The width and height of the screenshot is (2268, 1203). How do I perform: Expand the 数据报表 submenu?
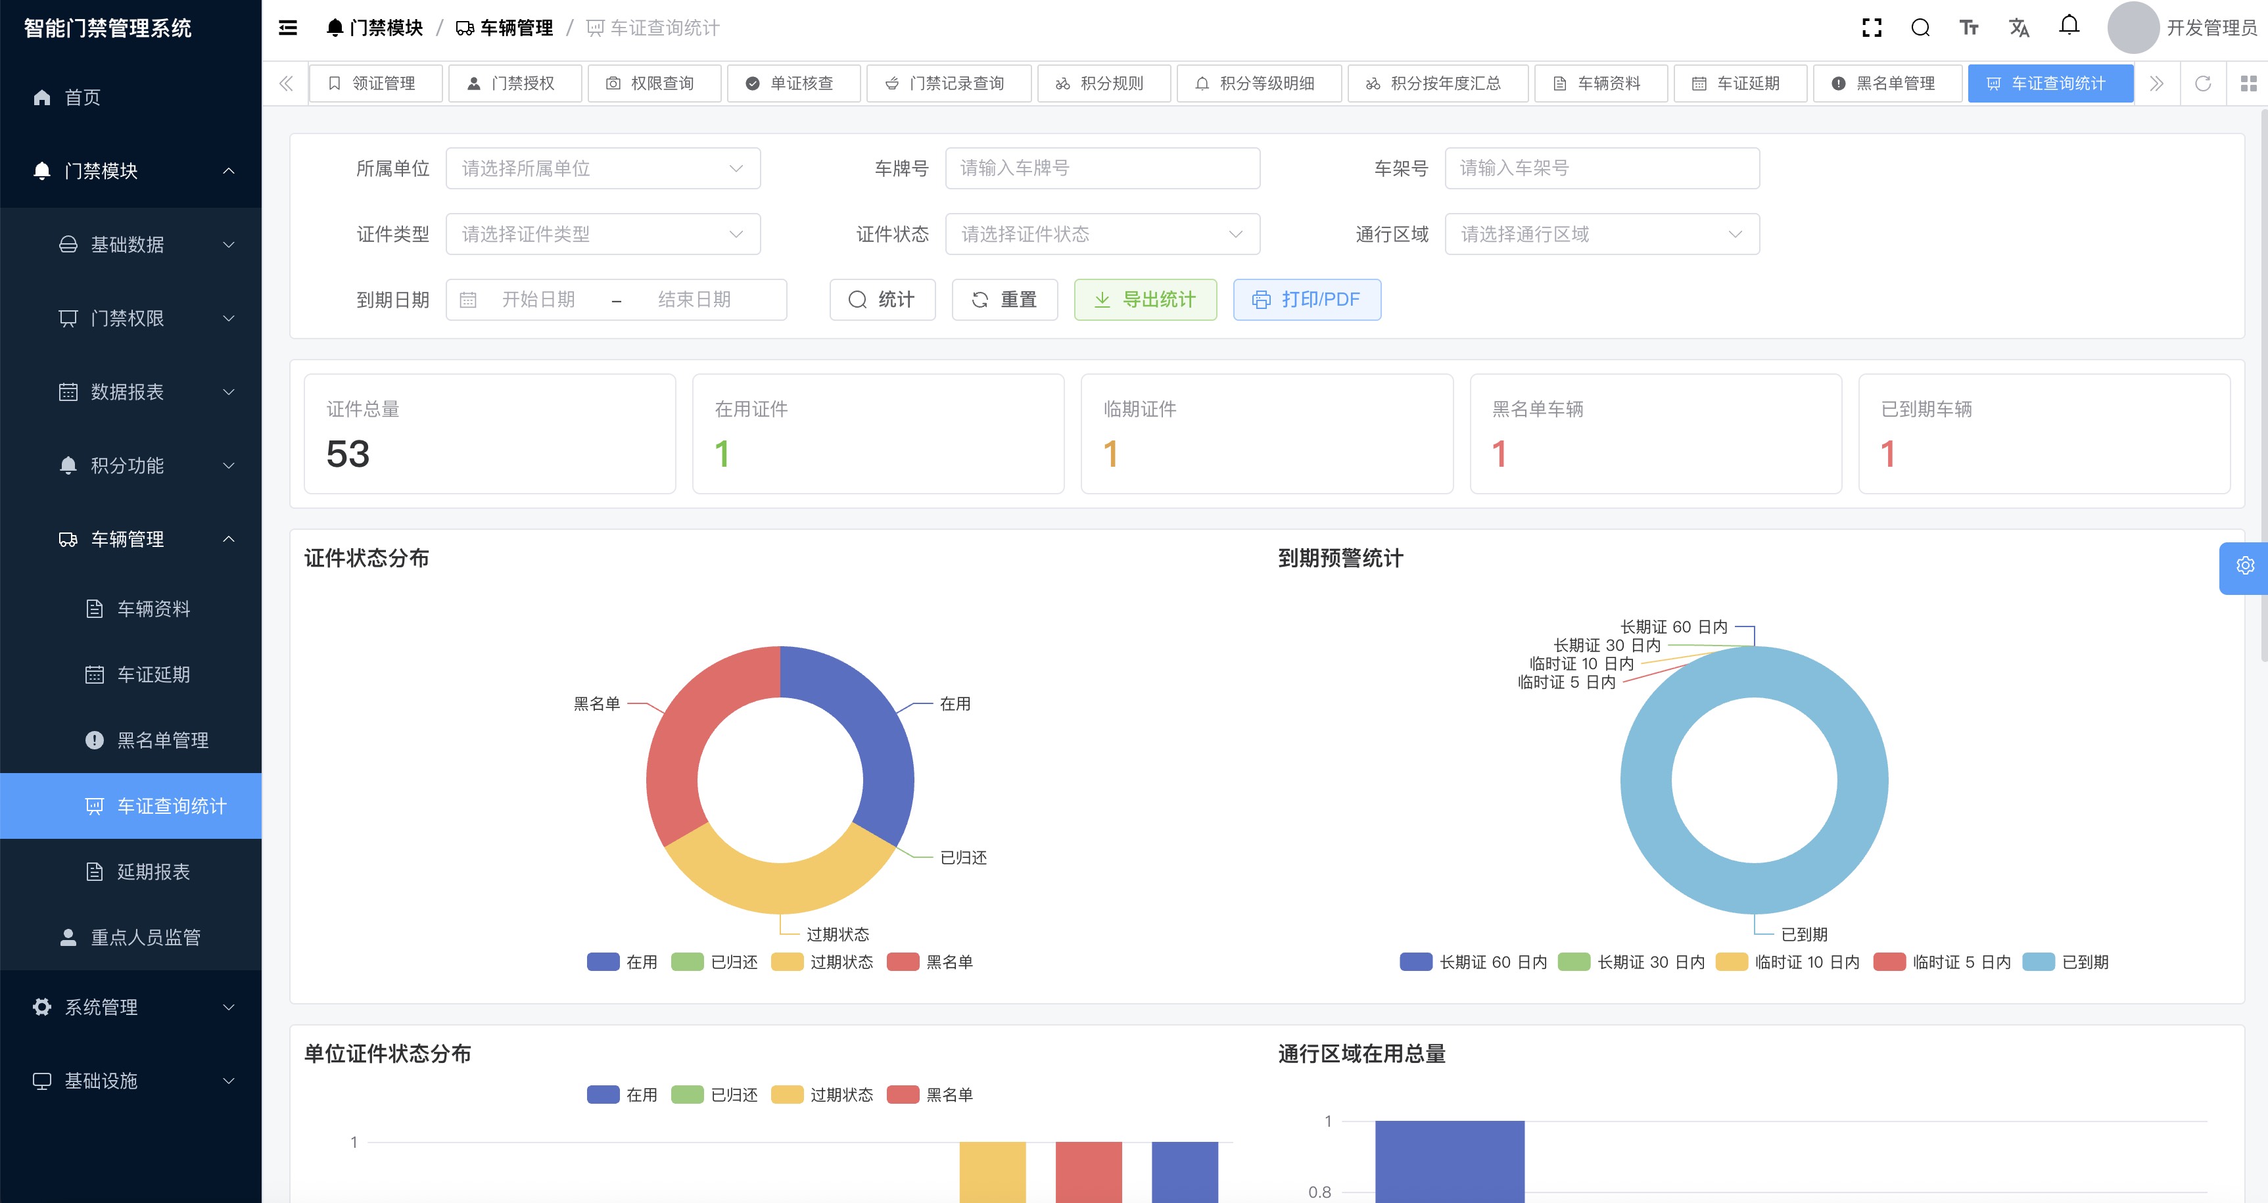tap(130, 392)
